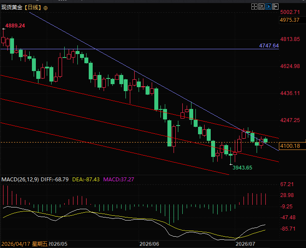
Task: Click the magenta MACD:37.27 label
Action: [118, 179]
